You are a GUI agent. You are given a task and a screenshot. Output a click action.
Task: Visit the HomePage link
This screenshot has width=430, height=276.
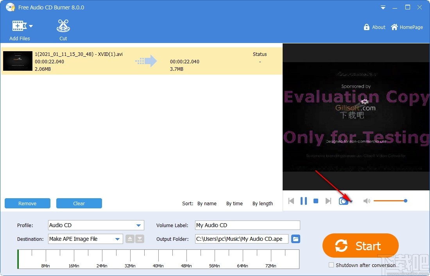click(407, 27)
